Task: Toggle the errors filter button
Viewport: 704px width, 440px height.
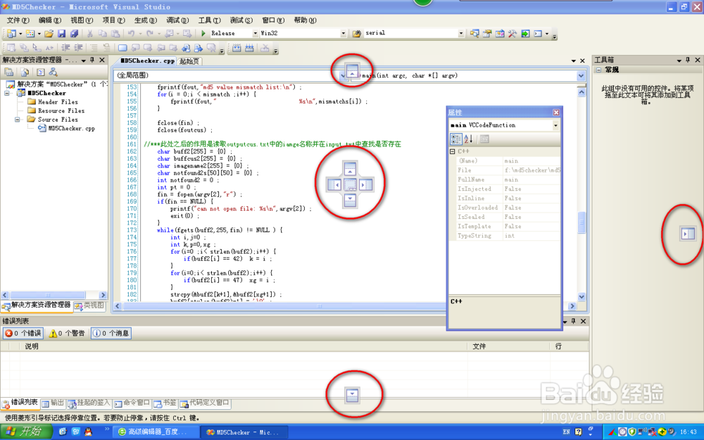Action: 23,333
